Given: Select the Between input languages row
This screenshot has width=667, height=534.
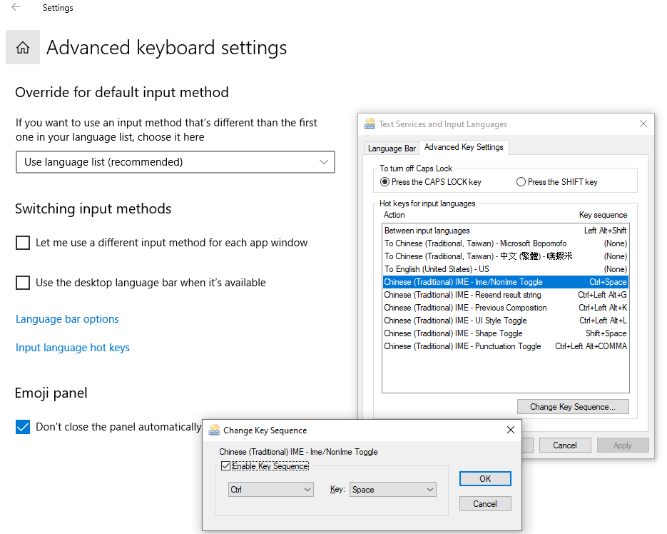Looking at the screenshot, I should click(505, 231).
